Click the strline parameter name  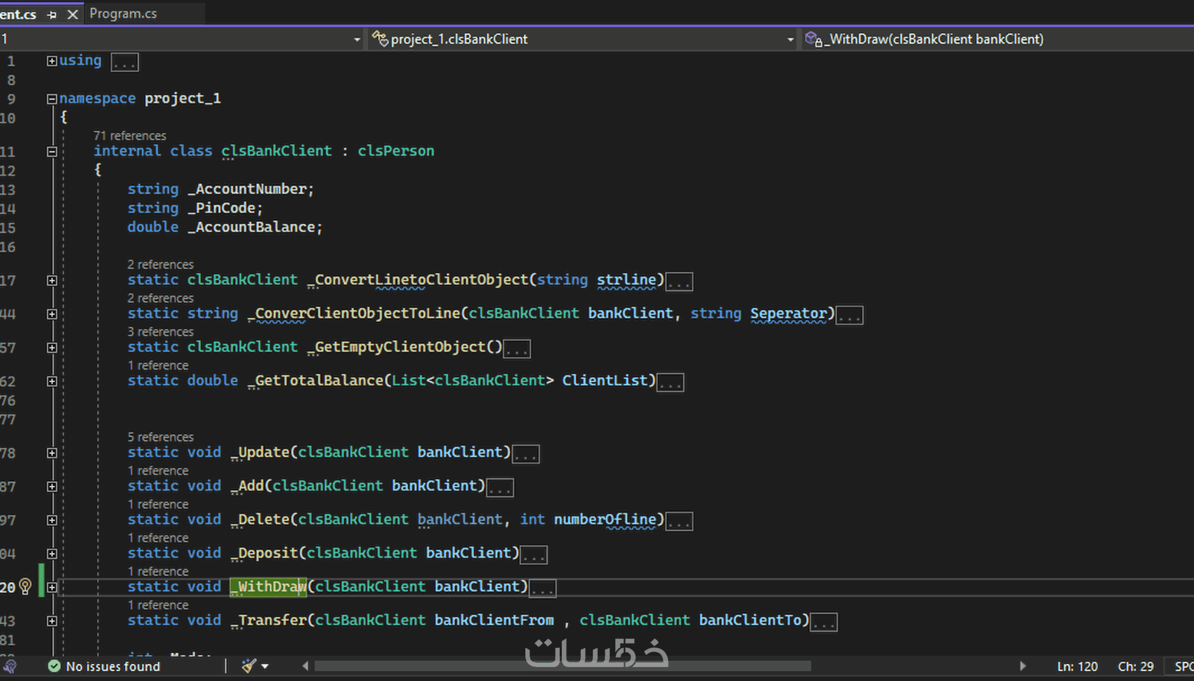coord(626,279)
